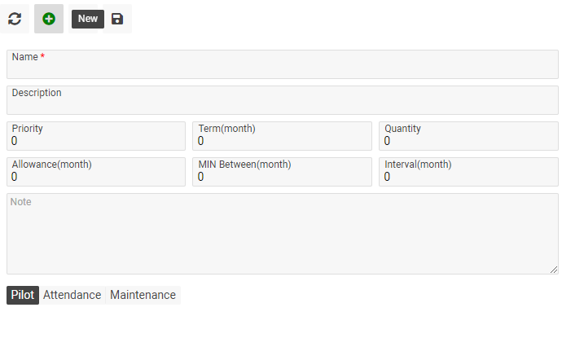Grab the Note textarea resize handle
This screenshot has height=347, width=562.
[x=554, y=270]
